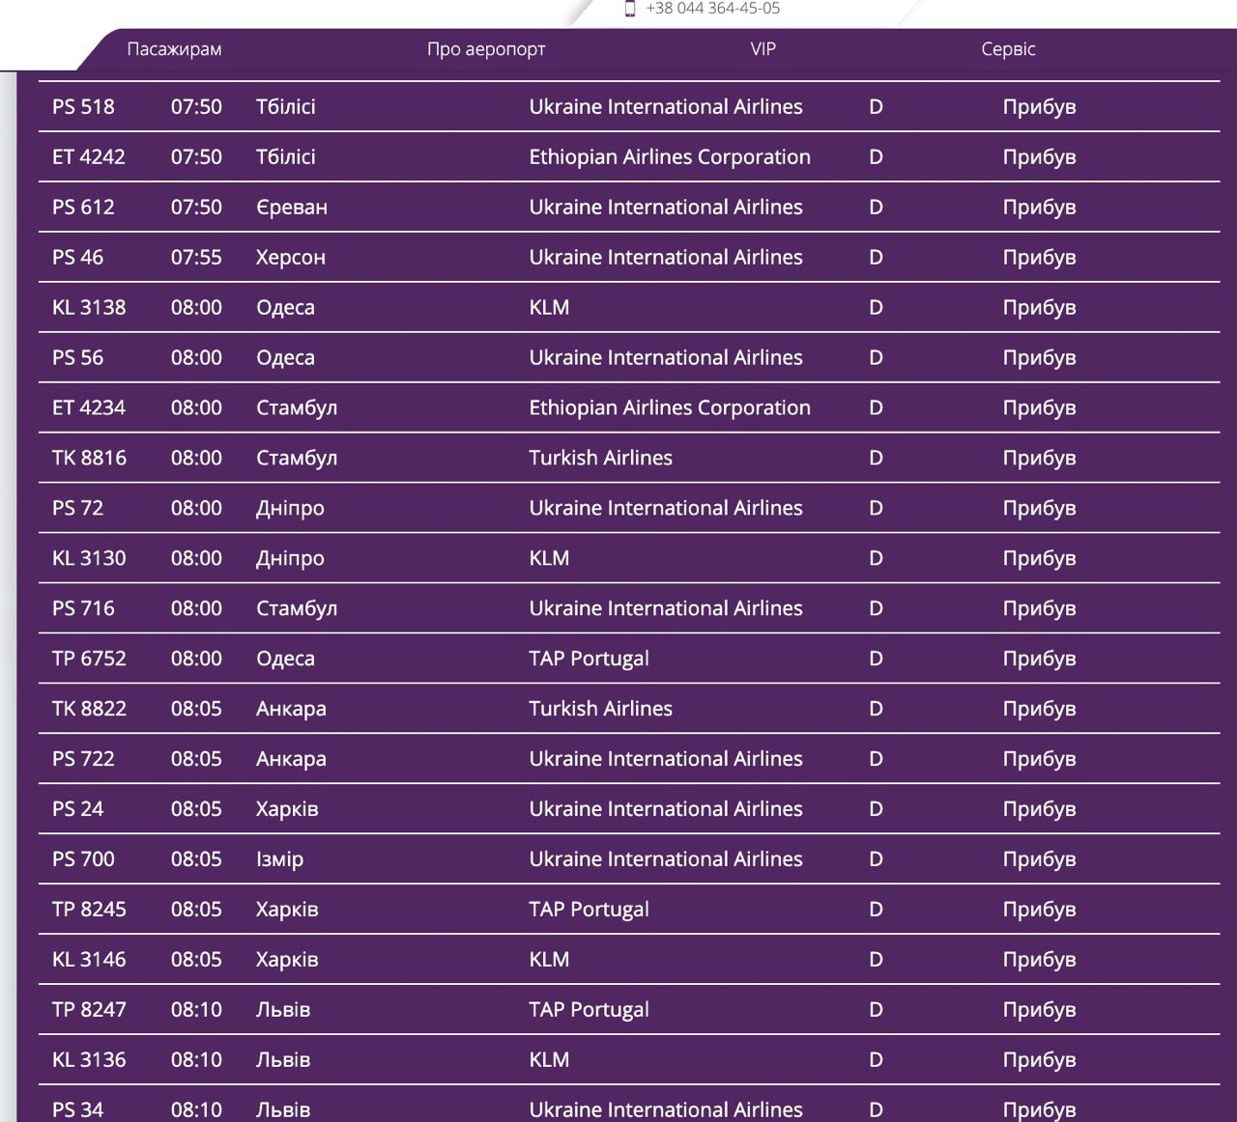Click the Єреван destination cell

tap(292, 208)
